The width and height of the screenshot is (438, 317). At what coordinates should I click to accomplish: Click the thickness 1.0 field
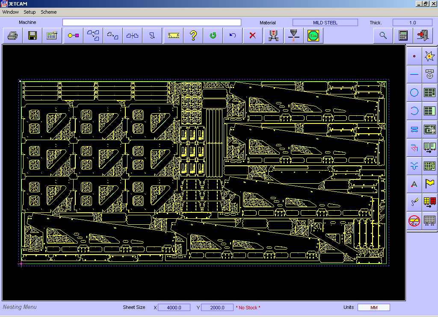pos(412,23)
